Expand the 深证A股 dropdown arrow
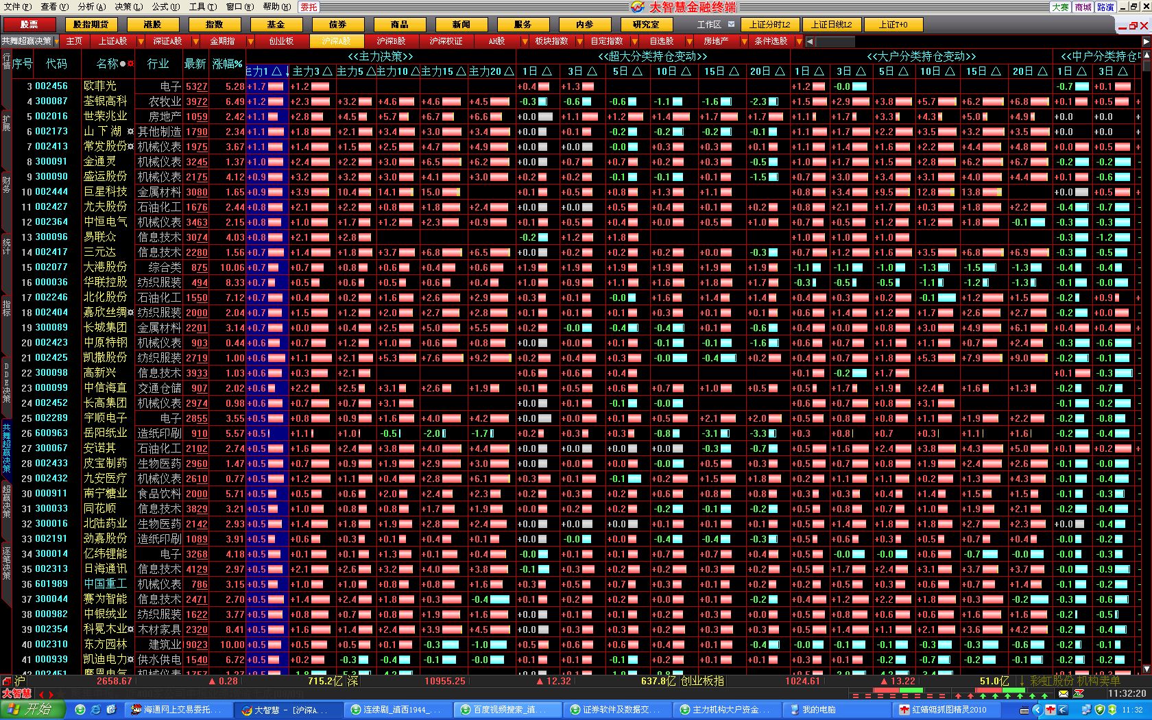 (195, 42)
